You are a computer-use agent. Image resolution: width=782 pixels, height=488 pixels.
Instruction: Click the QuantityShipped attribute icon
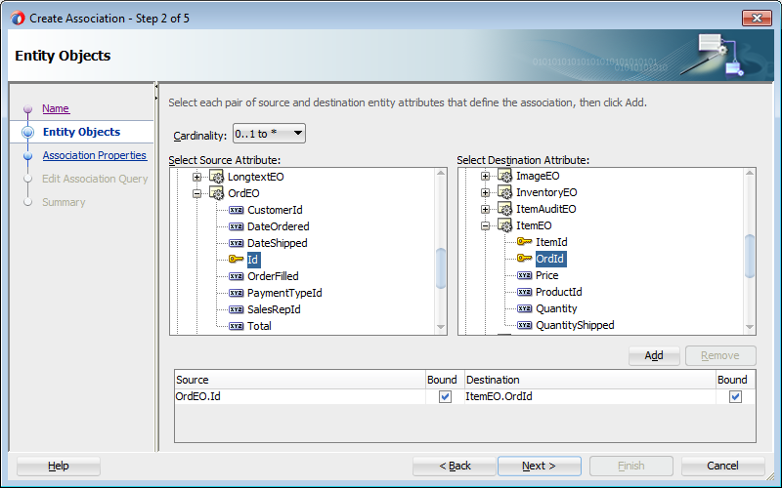pos(524,325)
